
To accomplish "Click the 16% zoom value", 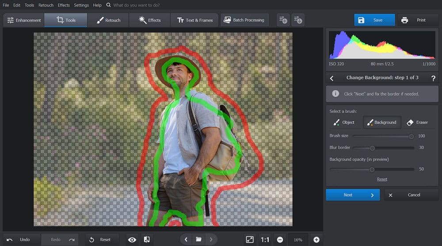I will click(298, 240).
